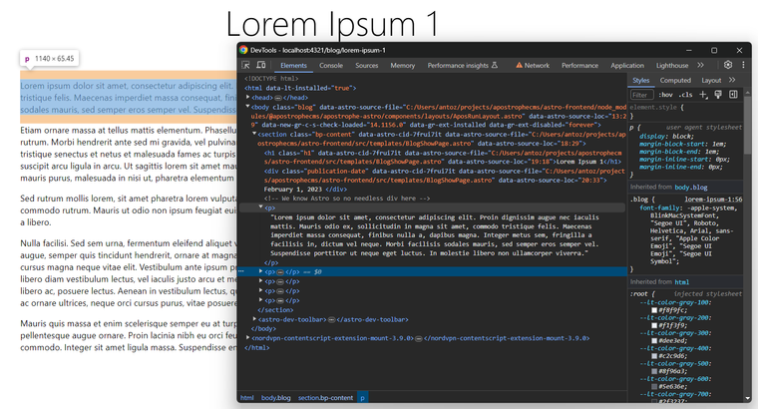Select the Styles sidebar tab

[641, 80]
